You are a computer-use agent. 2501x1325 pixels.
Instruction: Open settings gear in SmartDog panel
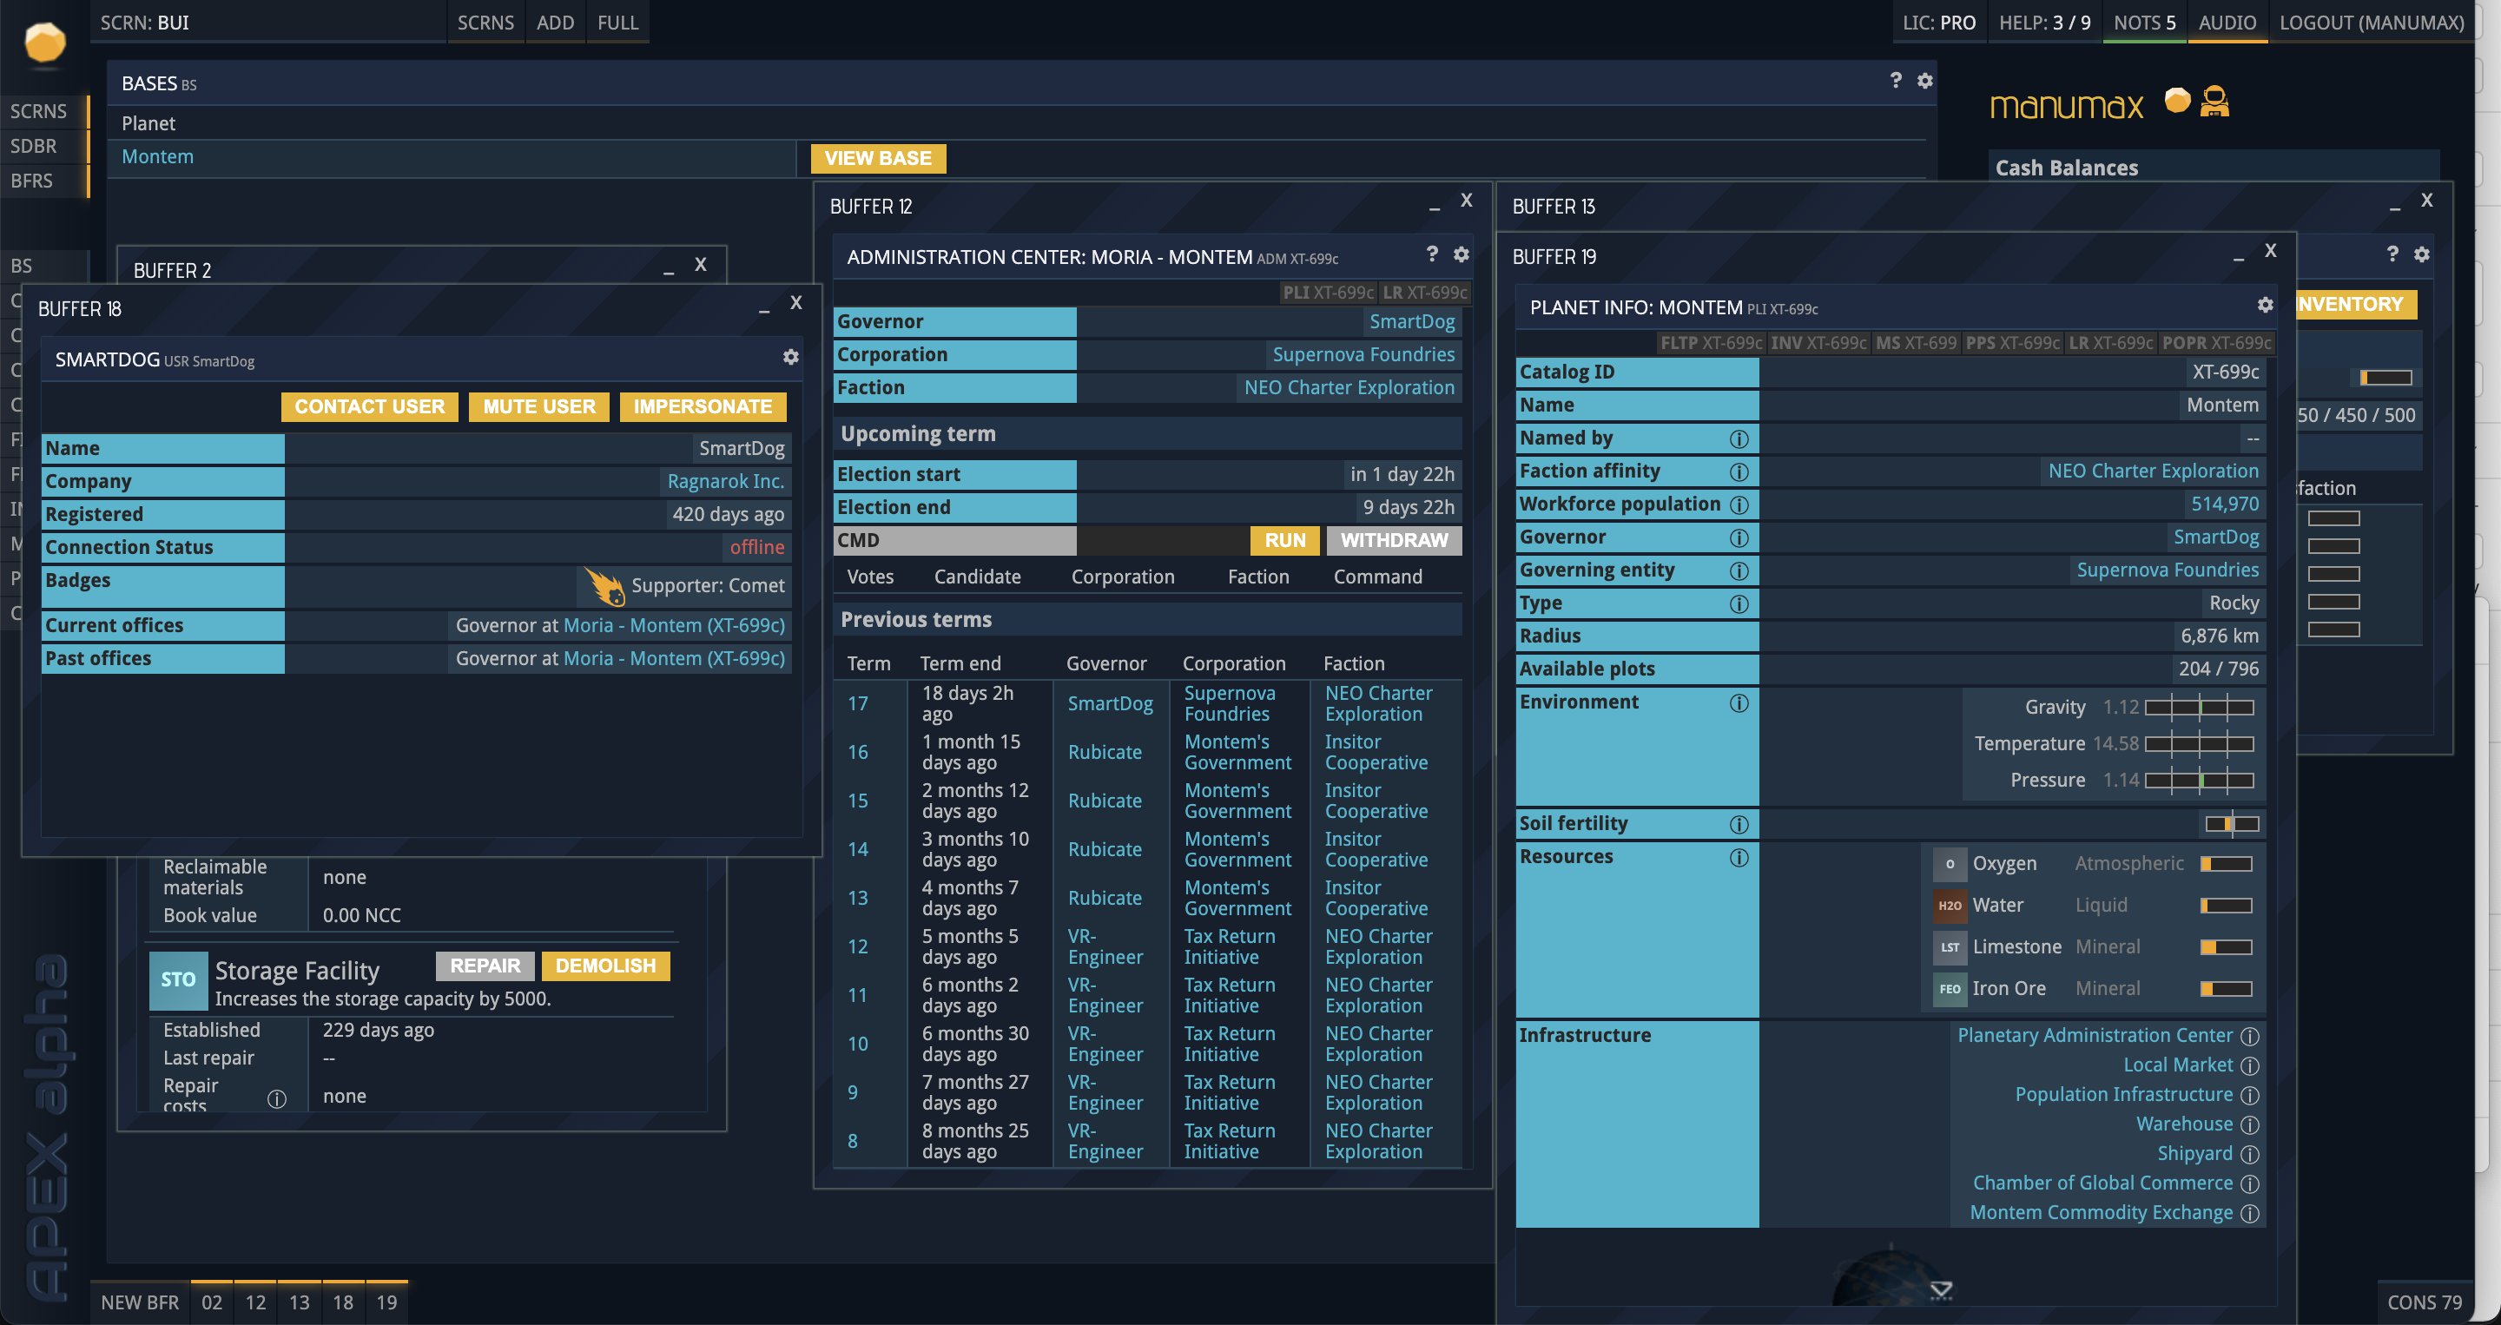[790, 357]
